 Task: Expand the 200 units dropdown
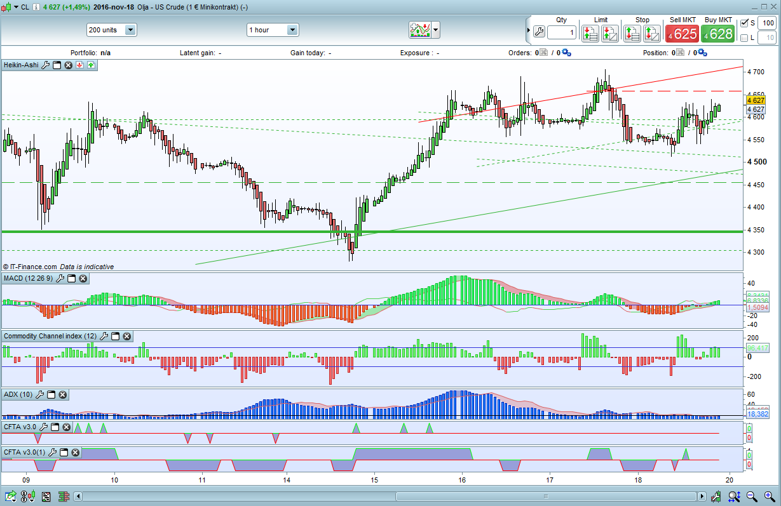130,30
